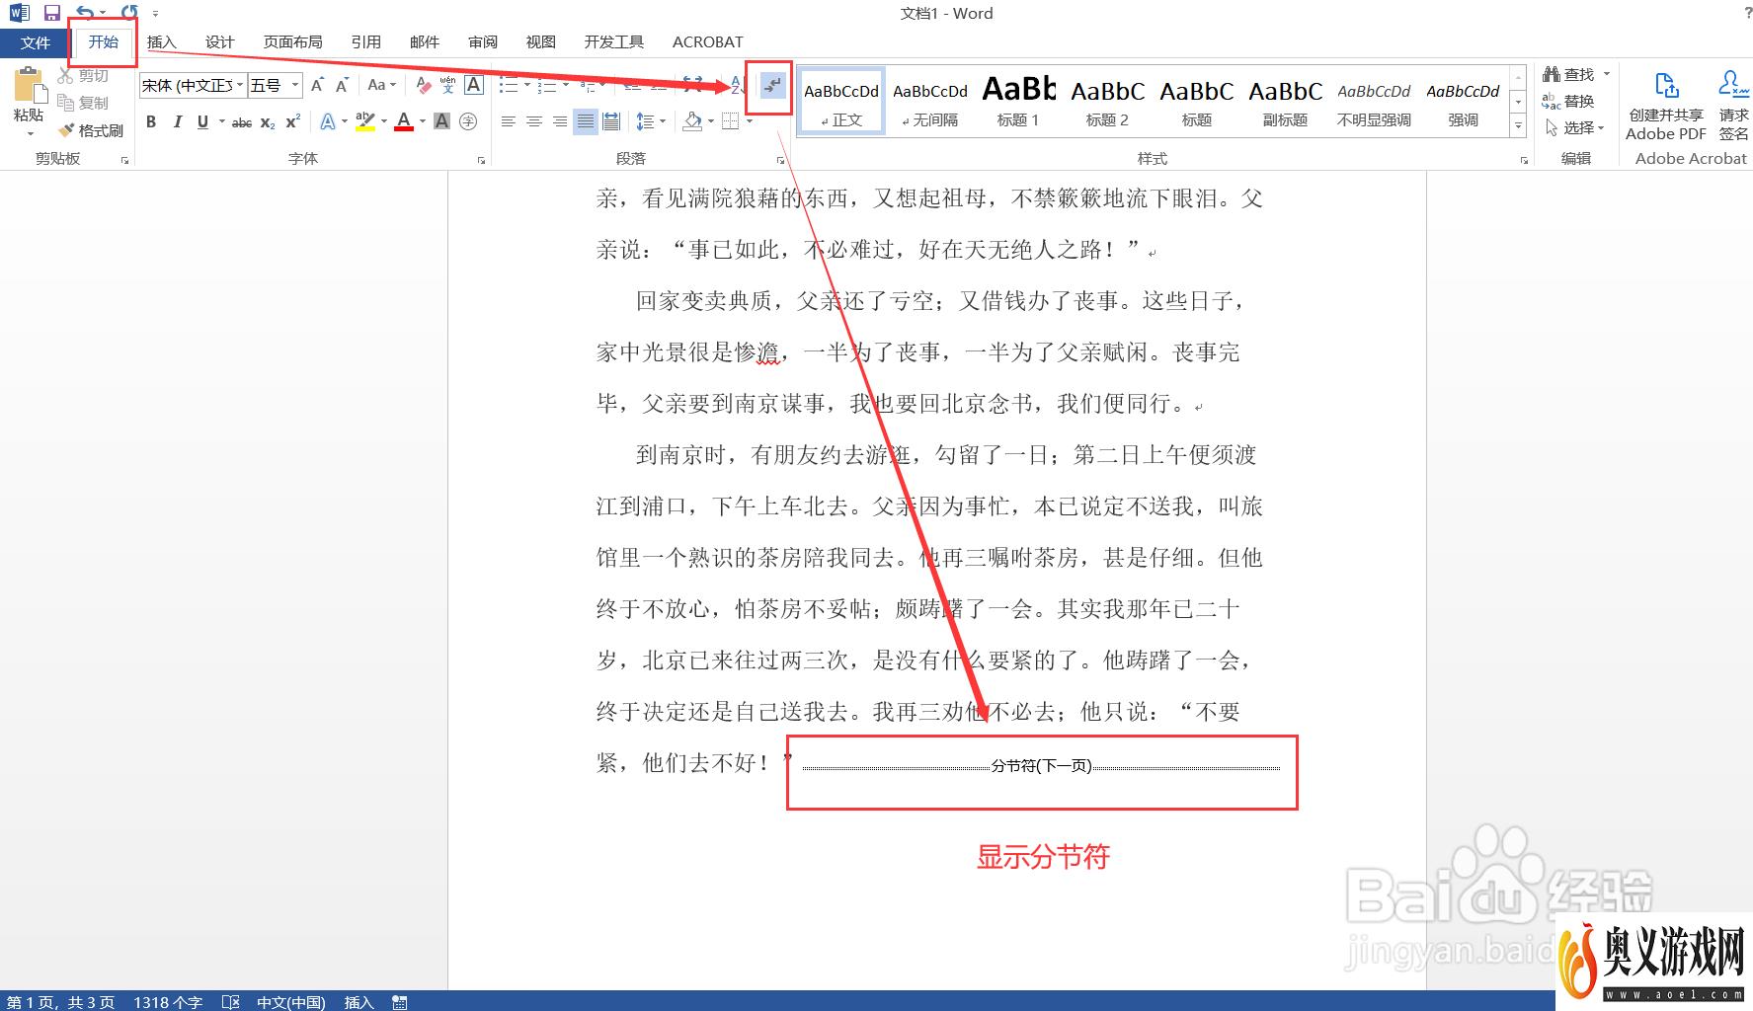Apply the 标题 1 style

1018,102
